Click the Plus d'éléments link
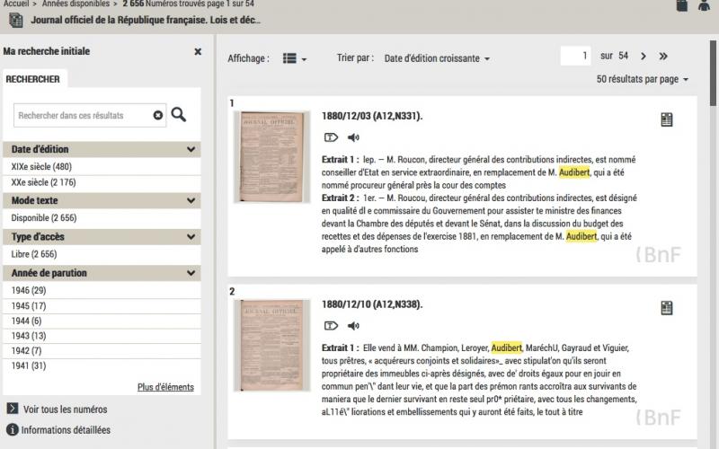 point(165,387)
